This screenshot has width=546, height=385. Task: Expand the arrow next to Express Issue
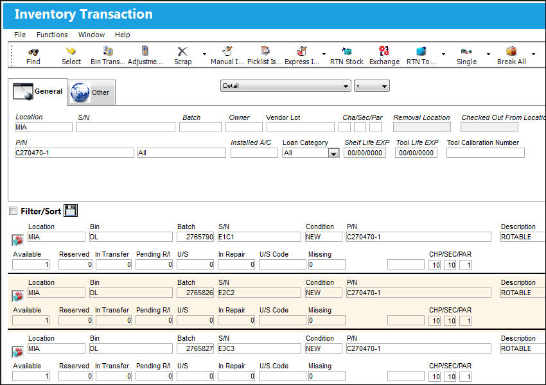[324, 54]
